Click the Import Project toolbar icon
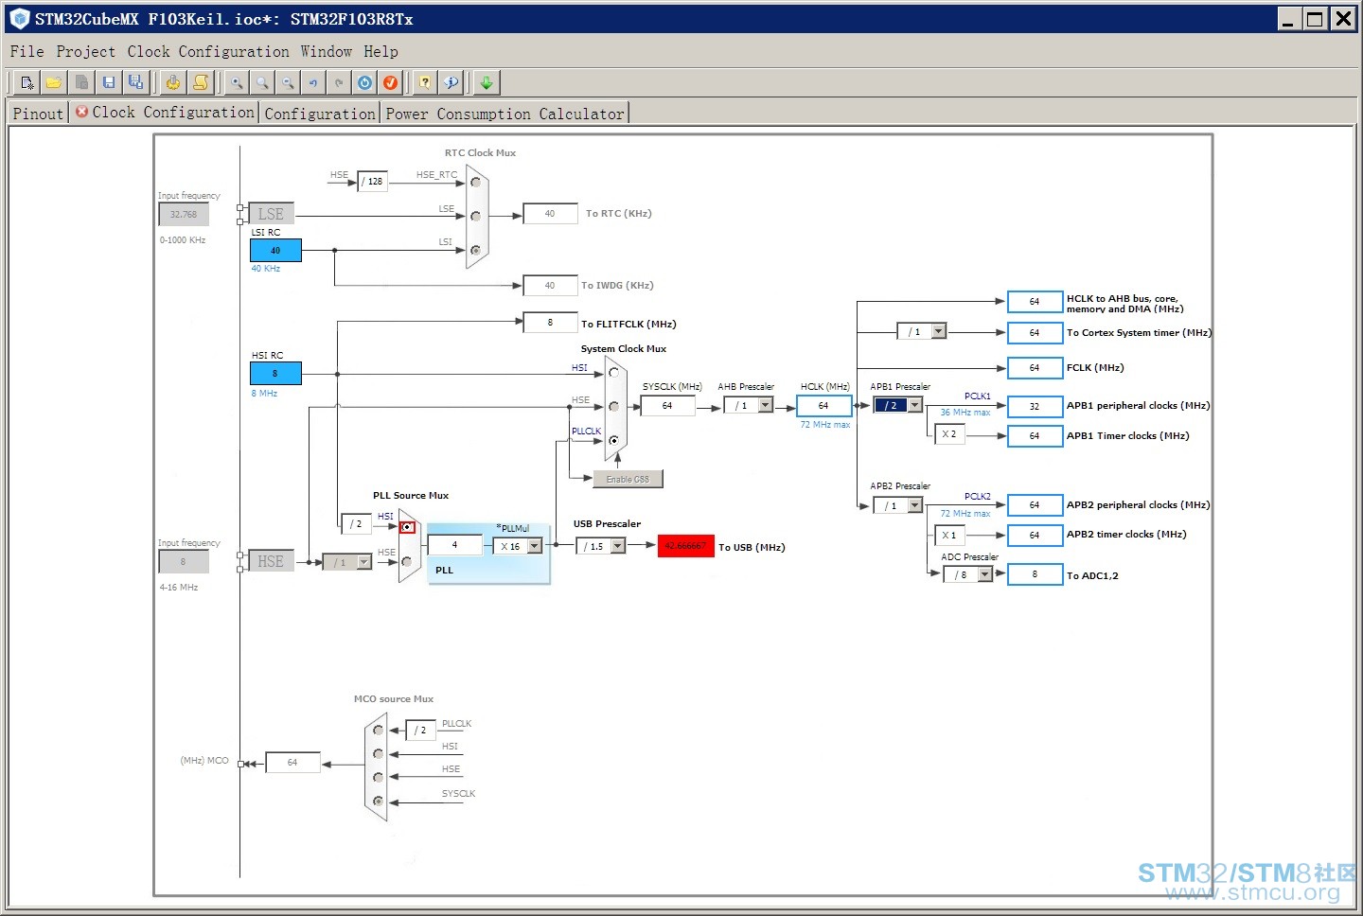 [x=81, y=83]
